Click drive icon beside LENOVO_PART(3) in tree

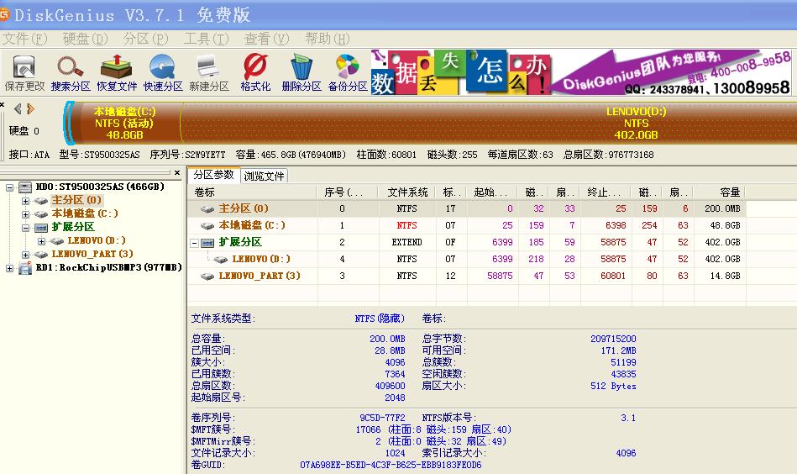pyautogui.click(x=42, y=254)
